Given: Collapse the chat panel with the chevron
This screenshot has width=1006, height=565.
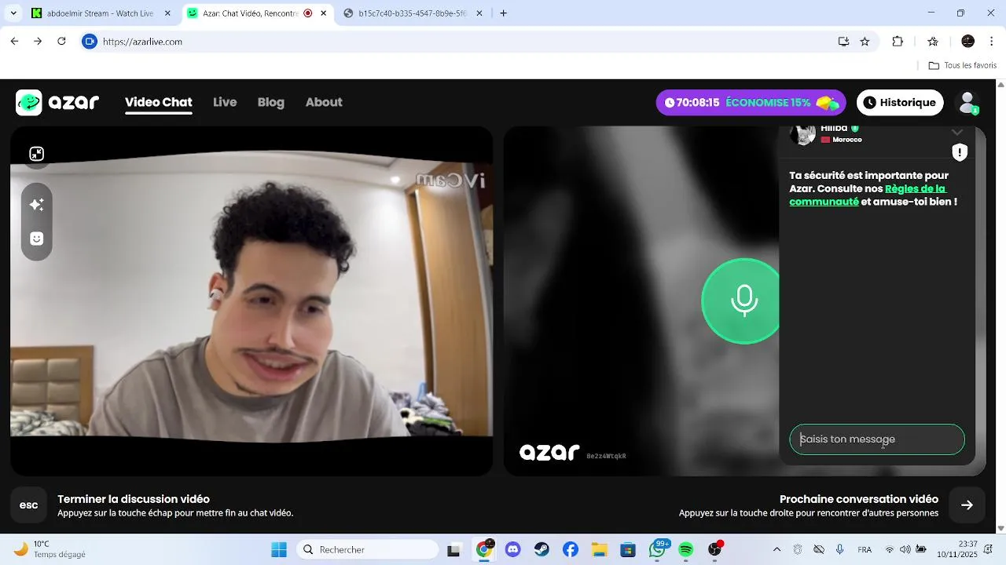Looking at the screenshot, I should 956,132.
